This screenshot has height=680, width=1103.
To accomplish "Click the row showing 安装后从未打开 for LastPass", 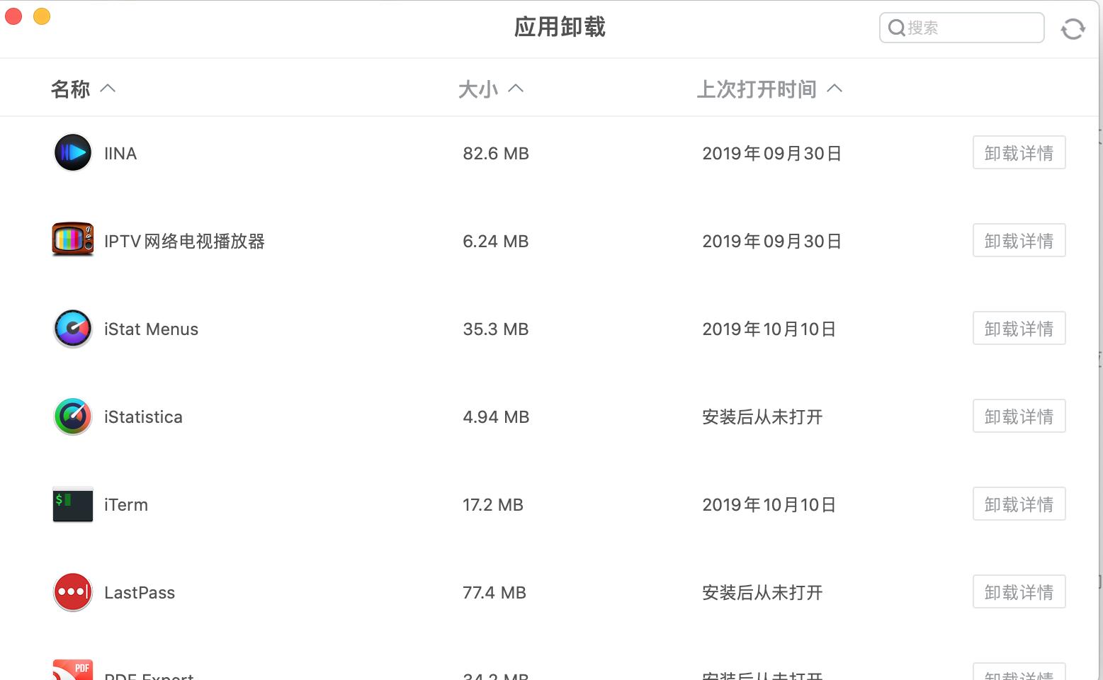I will coord(762,593).
